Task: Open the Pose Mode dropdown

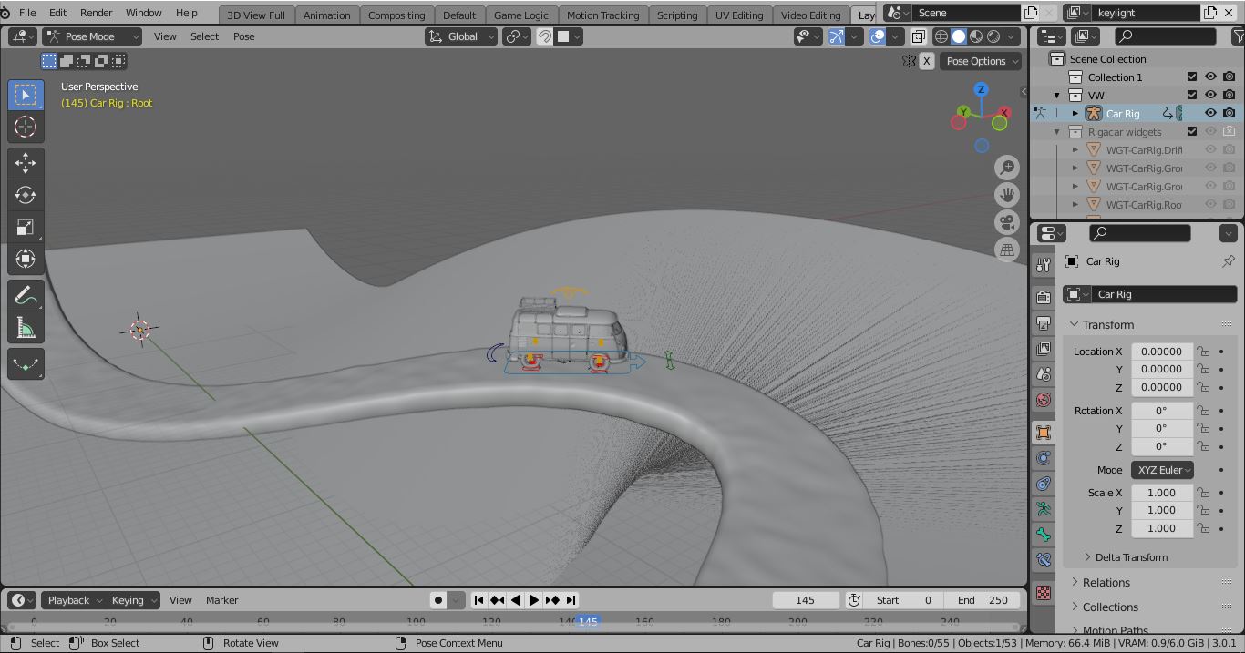Action: [92, 36]
